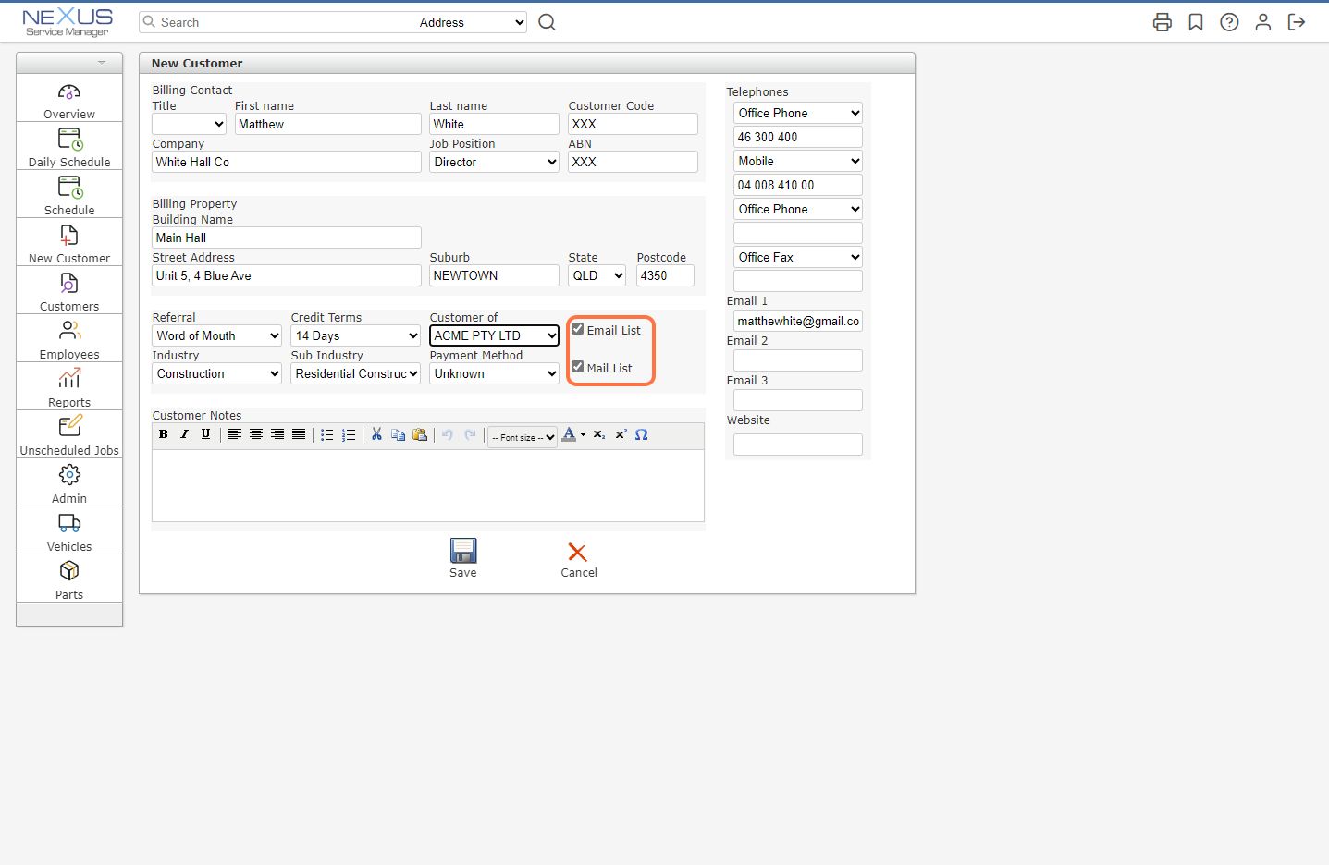1329x865 pixels.
Task: Open Unscheduled Jobs in the sidebar
Action: coord(69,434)
